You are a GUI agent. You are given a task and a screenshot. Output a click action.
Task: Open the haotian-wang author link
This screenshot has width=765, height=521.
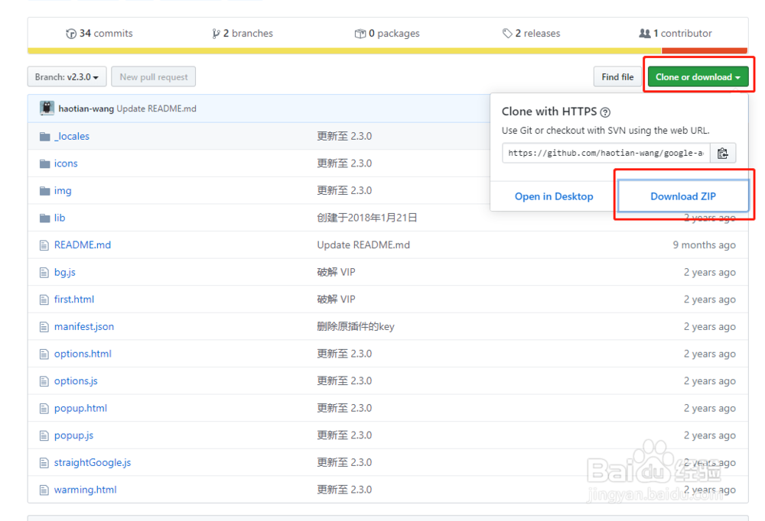(x=86, y=108)
